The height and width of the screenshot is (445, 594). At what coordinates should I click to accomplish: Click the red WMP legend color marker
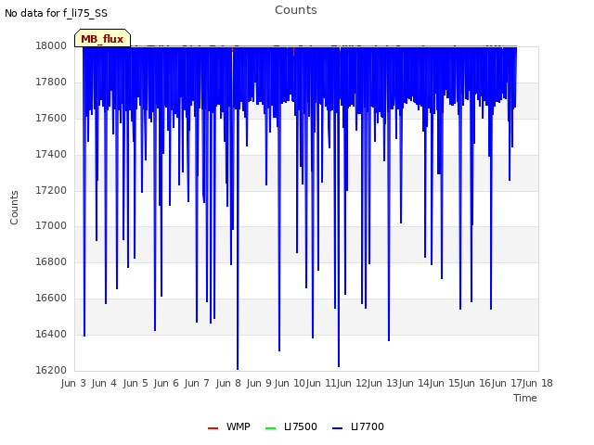213,428
